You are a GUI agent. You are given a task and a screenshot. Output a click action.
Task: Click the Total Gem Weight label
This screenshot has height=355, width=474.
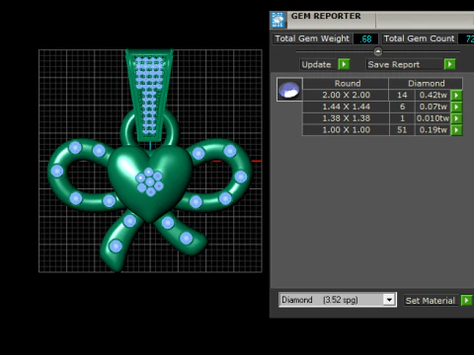312,38
